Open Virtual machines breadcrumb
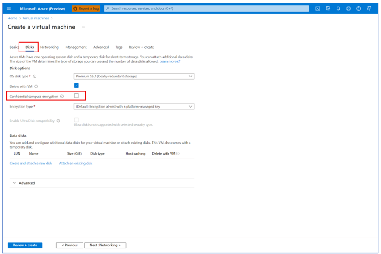 coord(36,18)
